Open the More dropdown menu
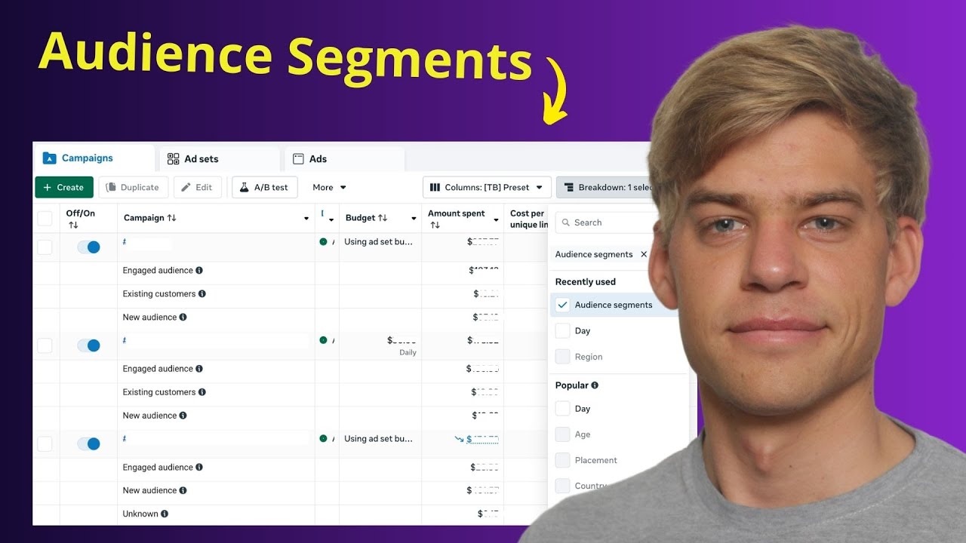This screenshot has width=966, height=543. 329,187
